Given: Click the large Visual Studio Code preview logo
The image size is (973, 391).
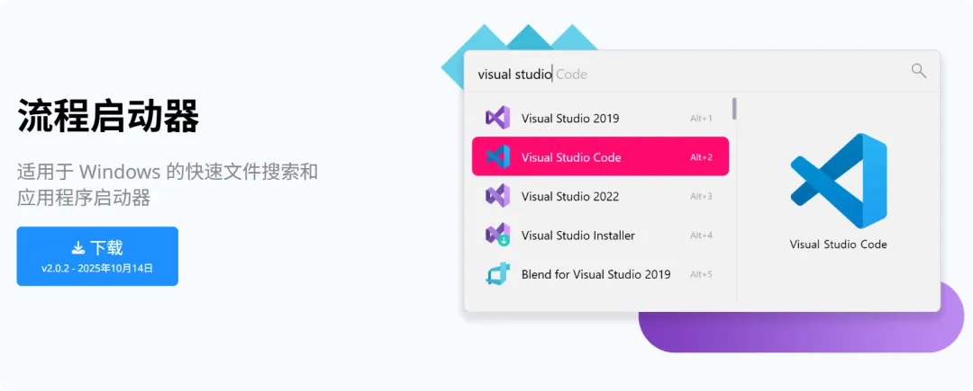Looking at the screenshot, I should [x=839, y=181].
